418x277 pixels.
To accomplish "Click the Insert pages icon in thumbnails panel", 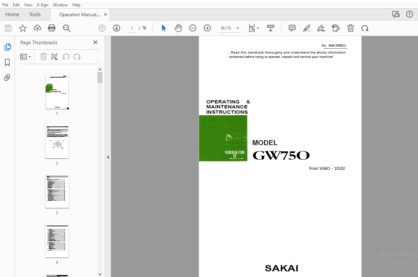I will (55, 57).
